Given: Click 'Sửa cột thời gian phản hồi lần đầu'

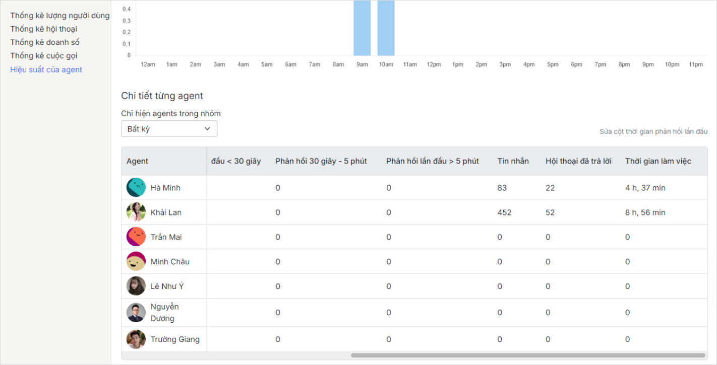Looking at the screenshot, I should pyautogui.click(x=653, y=131).
